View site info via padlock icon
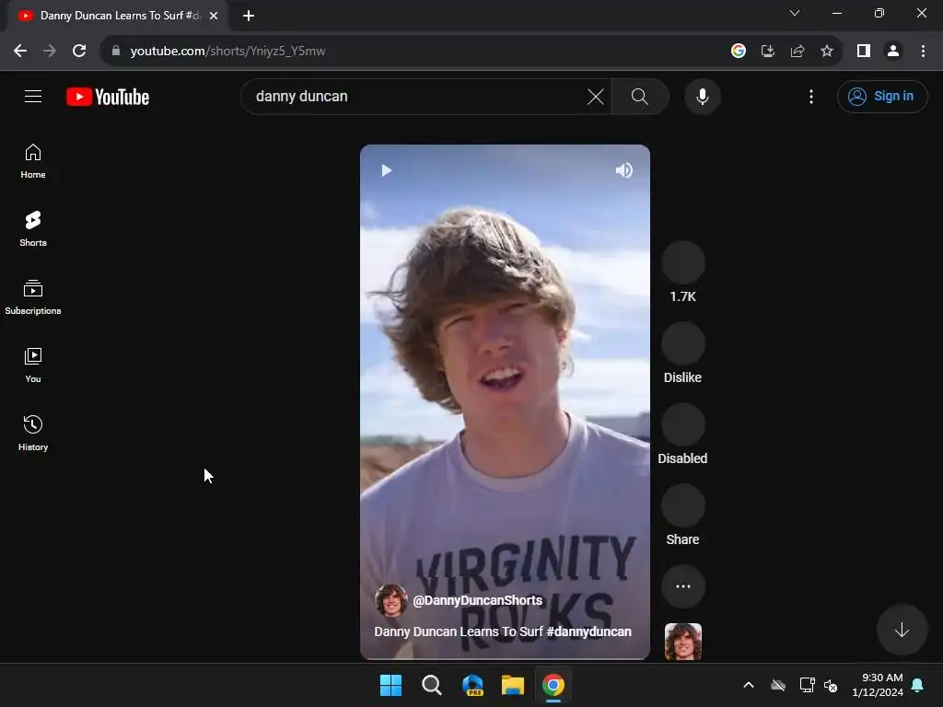 click(x=116, y=52)
